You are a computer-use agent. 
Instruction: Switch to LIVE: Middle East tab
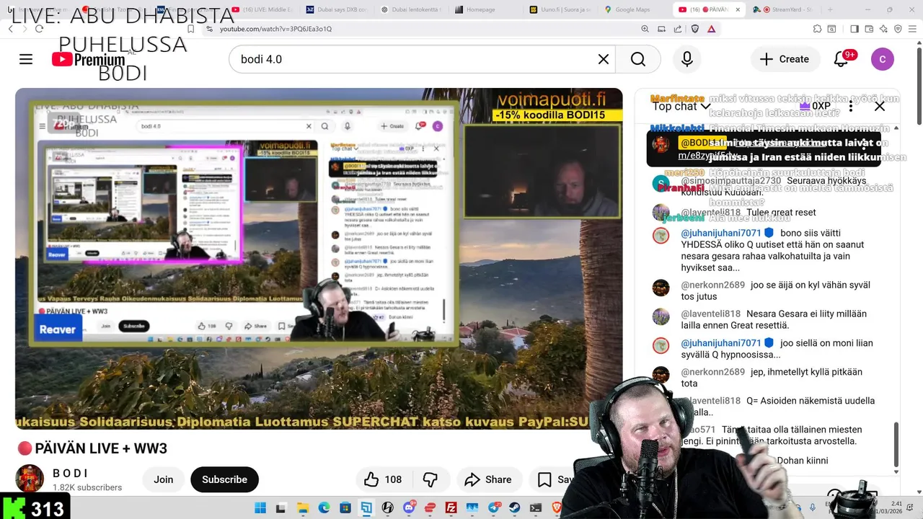tap(263, 9)
